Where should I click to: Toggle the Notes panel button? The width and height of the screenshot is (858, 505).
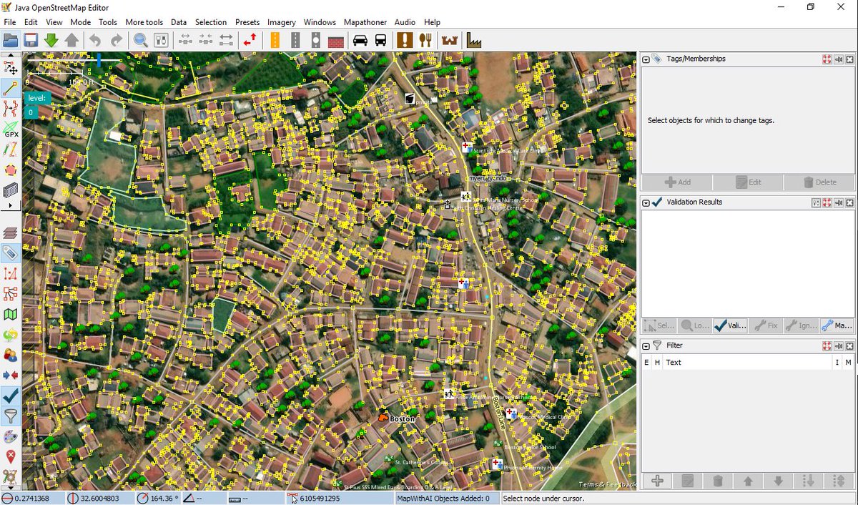coord(11,456)
